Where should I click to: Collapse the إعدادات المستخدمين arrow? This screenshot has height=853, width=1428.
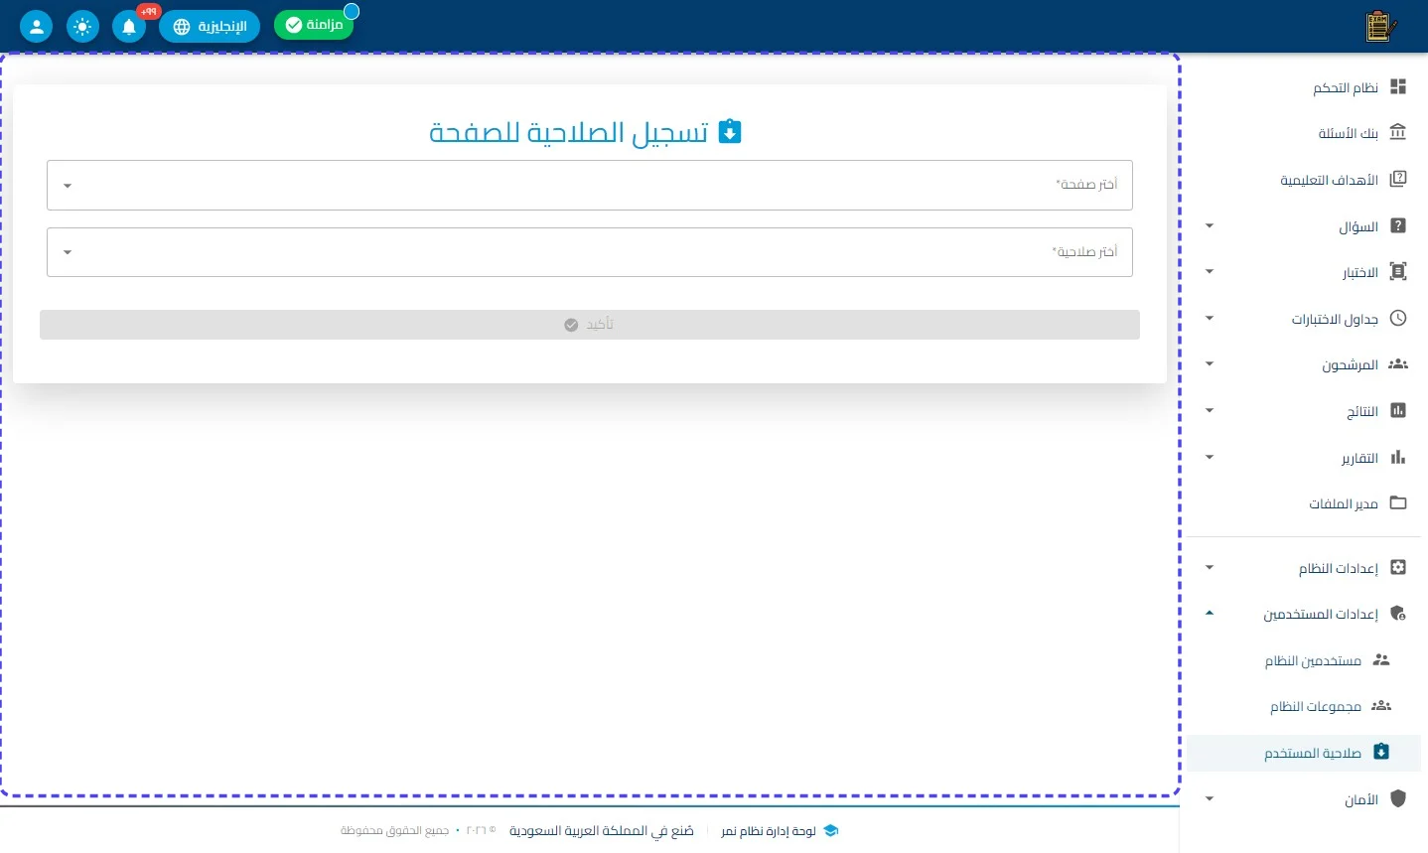(1210, 613)
